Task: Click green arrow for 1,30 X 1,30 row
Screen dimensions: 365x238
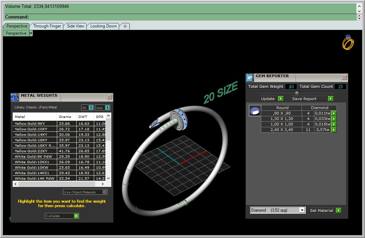Action: coord(334,119)
